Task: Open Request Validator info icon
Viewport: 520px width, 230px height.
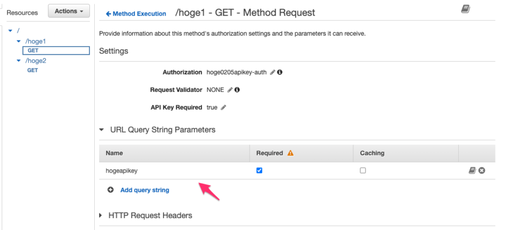Action: [237, 90]
